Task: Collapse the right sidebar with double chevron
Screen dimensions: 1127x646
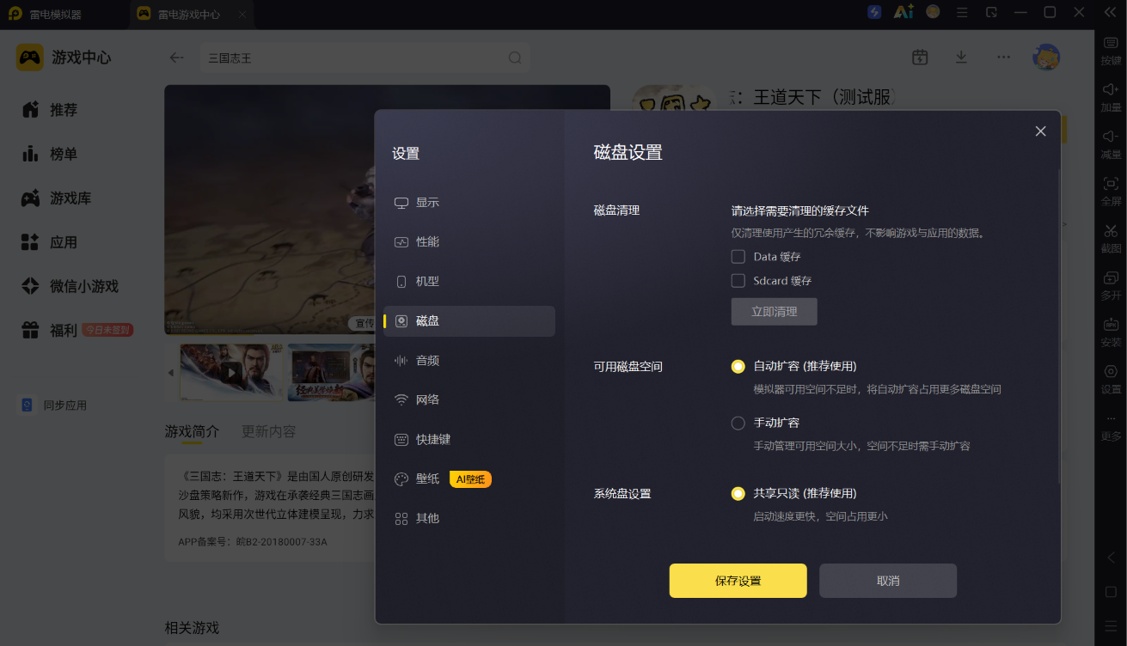Action: tap(1110, 12)
